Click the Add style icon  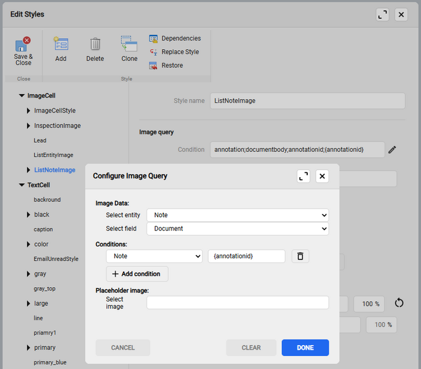[61, 44]
